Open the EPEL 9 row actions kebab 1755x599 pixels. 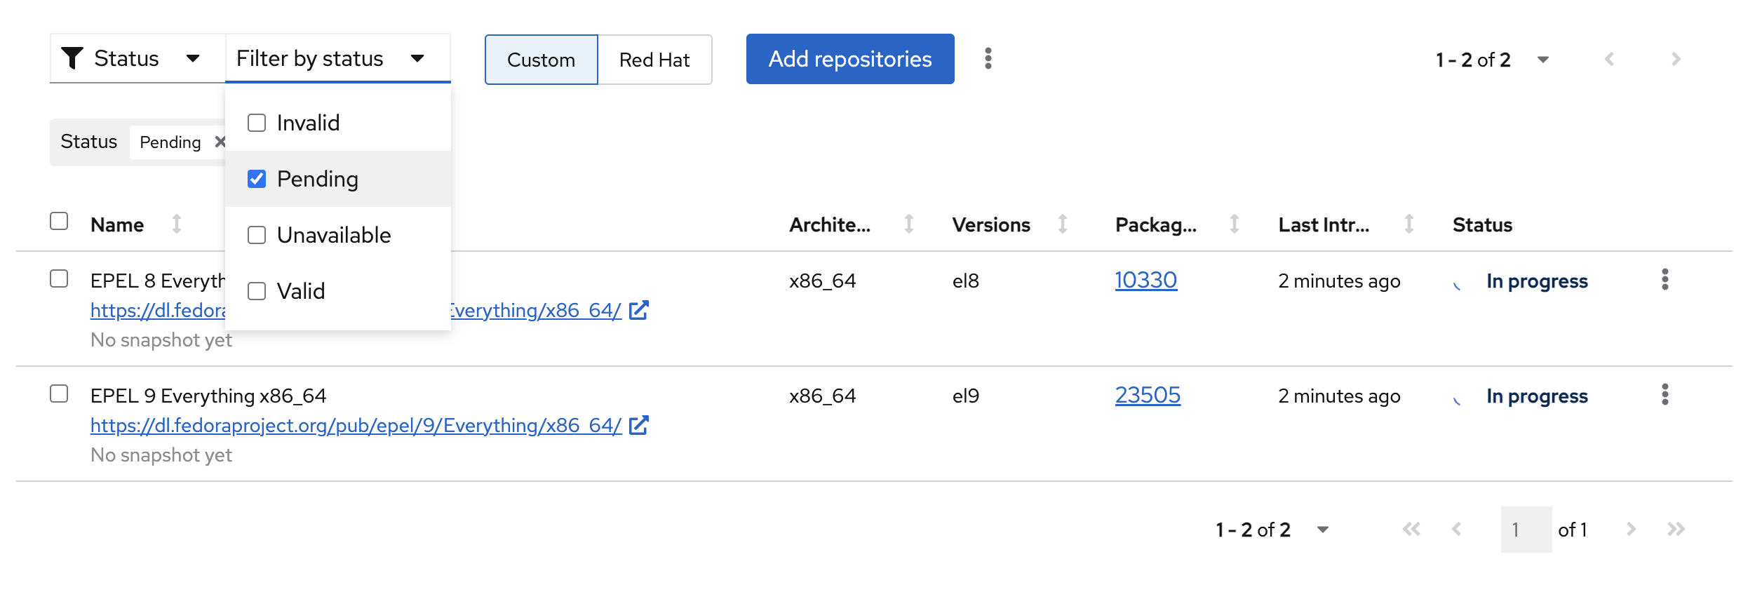[1665, 395]
